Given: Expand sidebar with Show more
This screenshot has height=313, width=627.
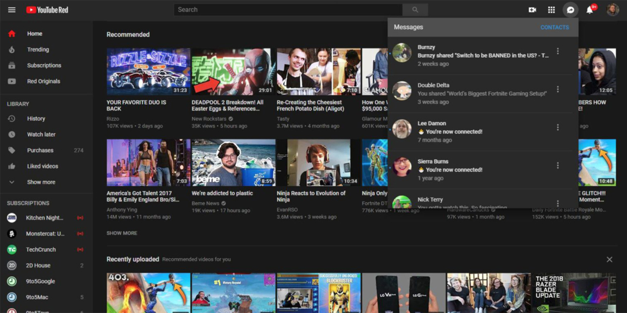Looking at the screenshot, I should click(41, 182).
